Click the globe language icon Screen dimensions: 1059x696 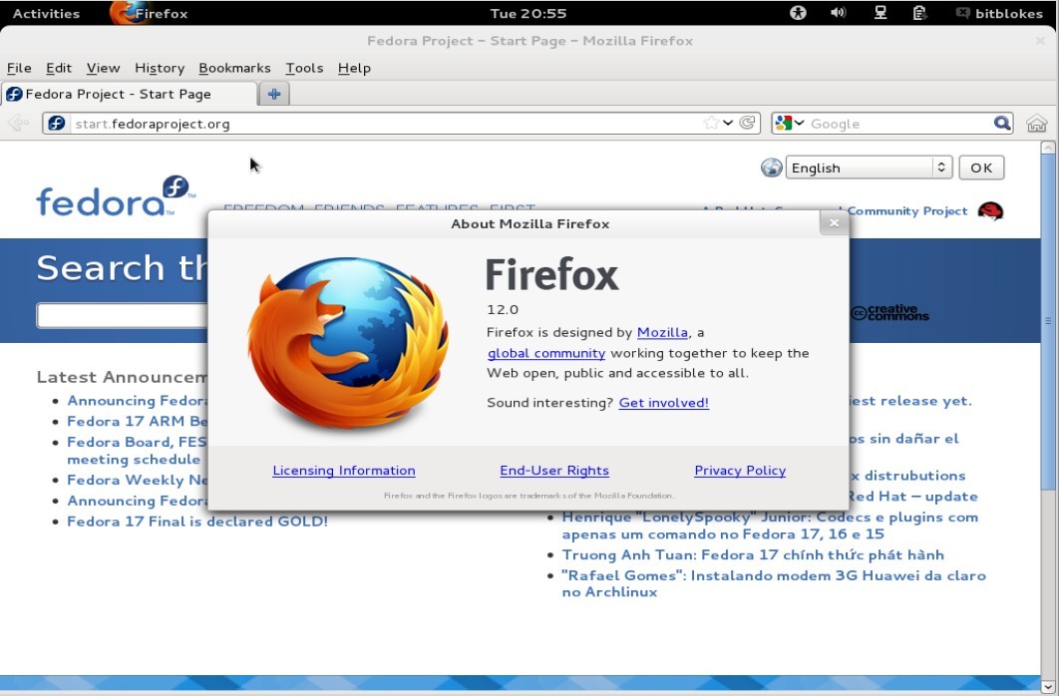tap(771, 168)
